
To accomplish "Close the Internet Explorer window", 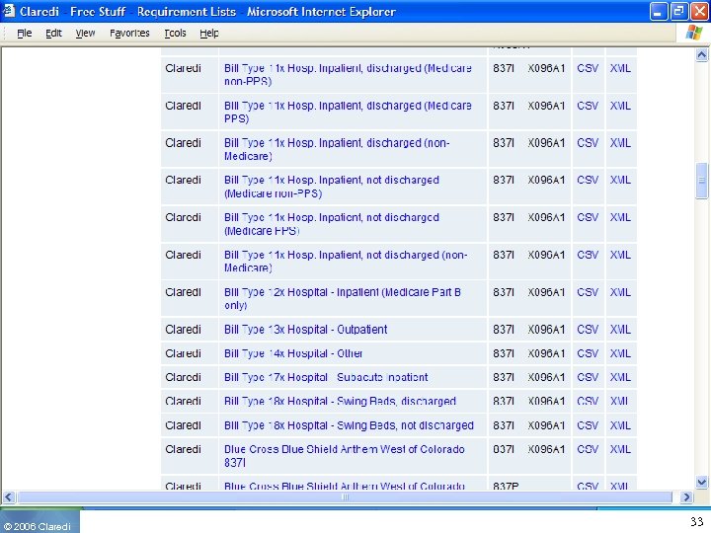I will pyautogui.click(x=699, y=11).
